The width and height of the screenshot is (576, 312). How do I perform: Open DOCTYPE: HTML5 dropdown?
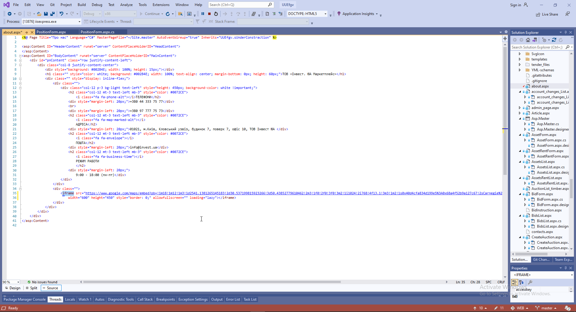(x=325, y=14)
